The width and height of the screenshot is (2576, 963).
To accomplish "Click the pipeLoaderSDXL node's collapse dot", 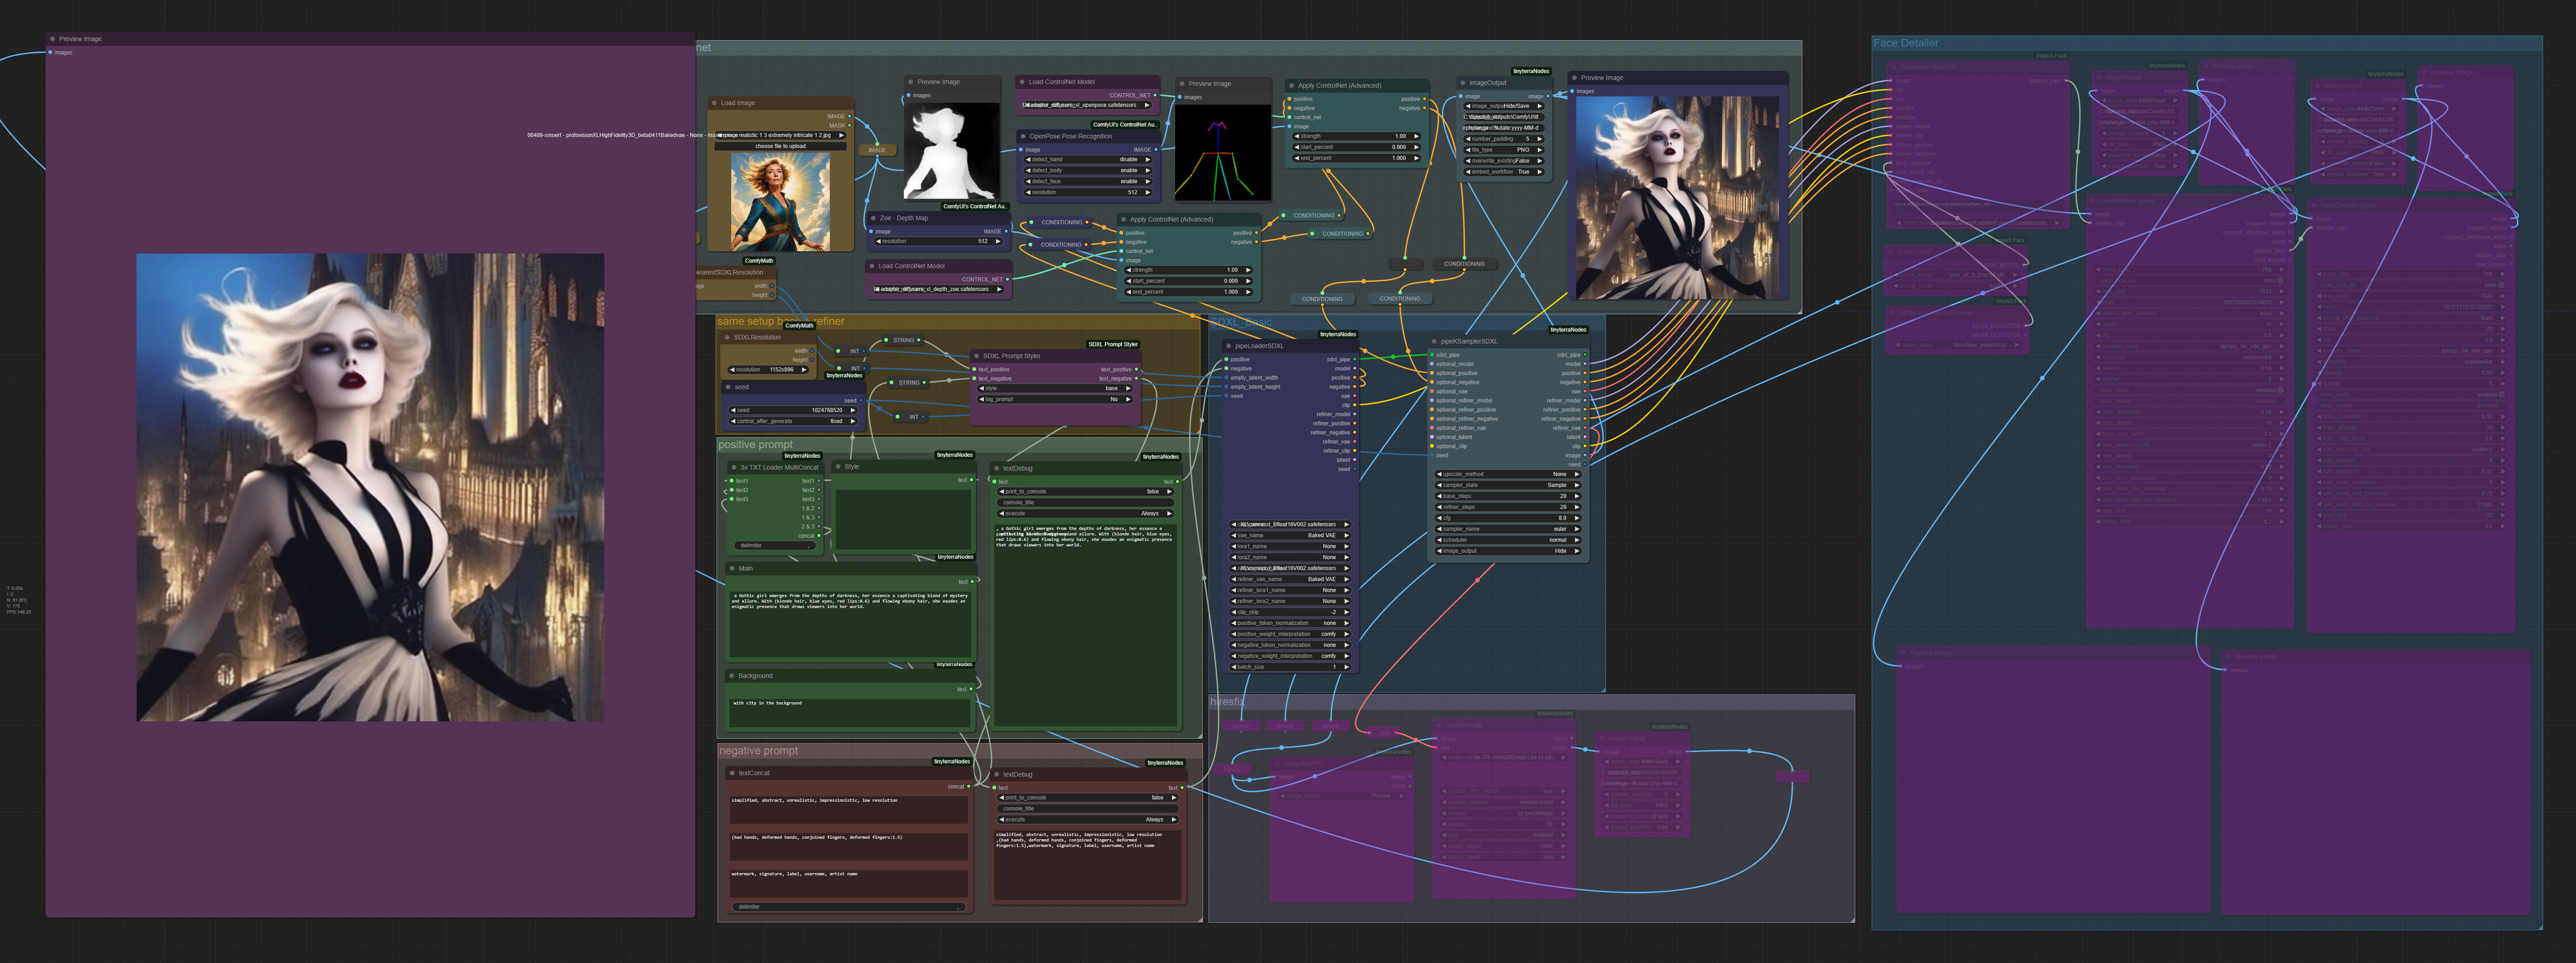I will pyautogui.click(x=1228, y=346).
